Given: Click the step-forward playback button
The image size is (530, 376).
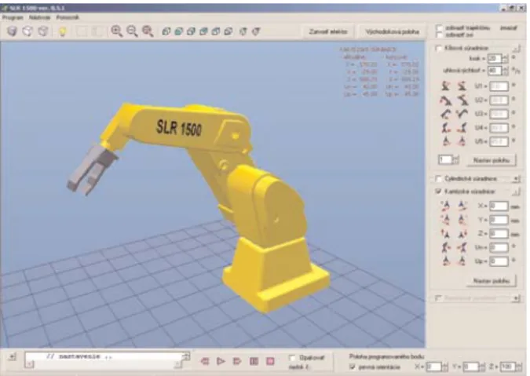Looking at the screenshot, I should pyautogui.click(x=237, y=361).
